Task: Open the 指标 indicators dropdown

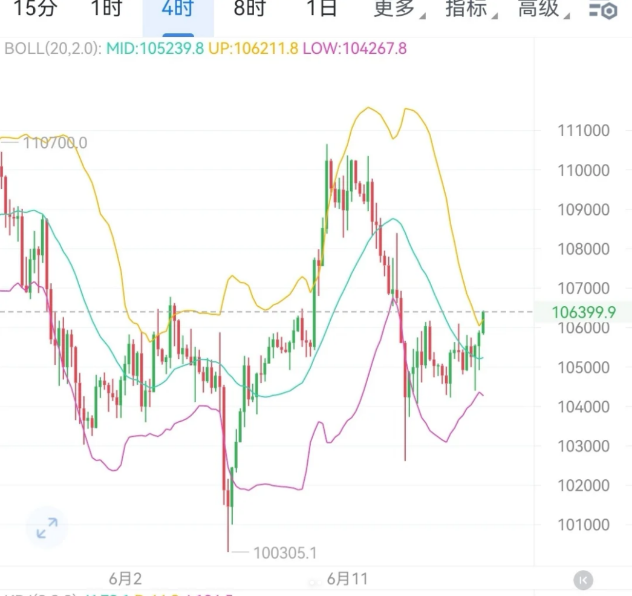Action: (471, 8)
